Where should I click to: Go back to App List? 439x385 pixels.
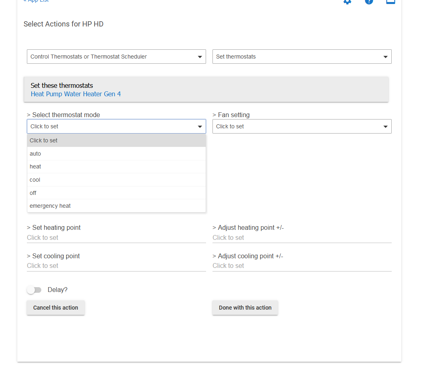coord(36,1)
